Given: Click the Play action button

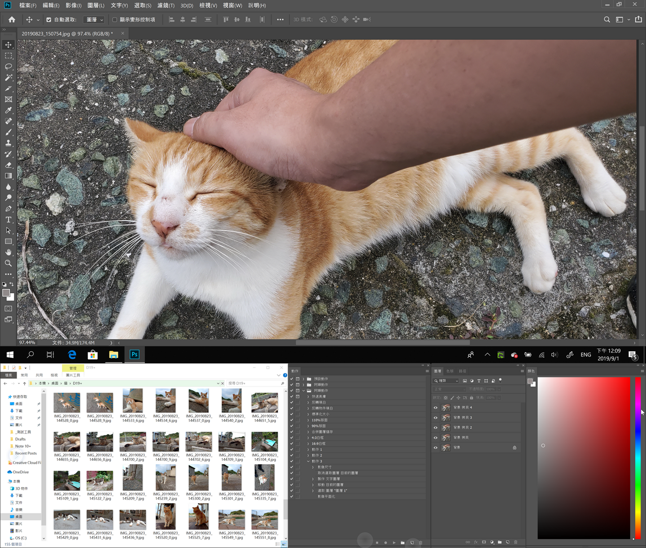Looking at the screenshot, I should coord(394,543).
